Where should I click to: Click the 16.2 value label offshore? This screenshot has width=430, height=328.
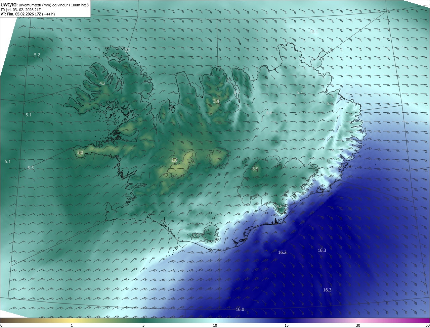[282, 252]
